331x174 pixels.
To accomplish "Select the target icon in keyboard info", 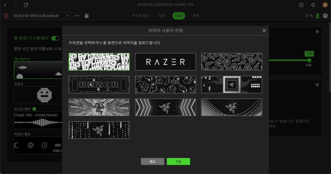I will pyautogui.click(x=30, y=145).
